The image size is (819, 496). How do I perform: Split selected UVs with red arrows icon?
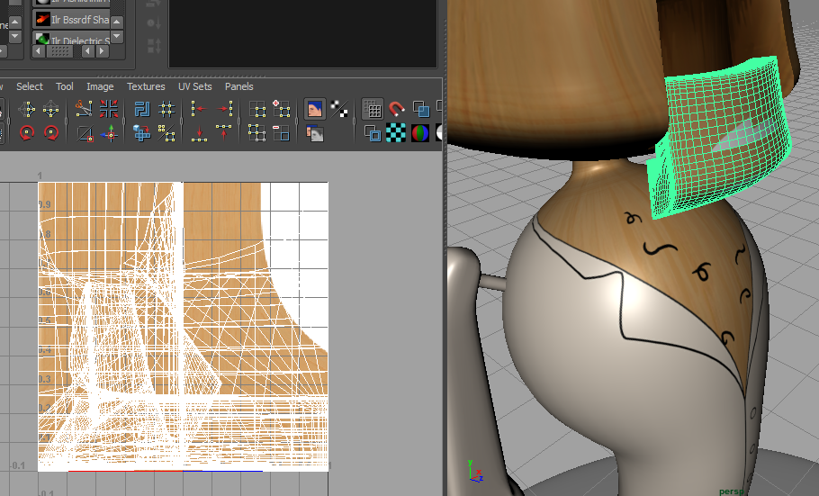(x=109, y=109)
